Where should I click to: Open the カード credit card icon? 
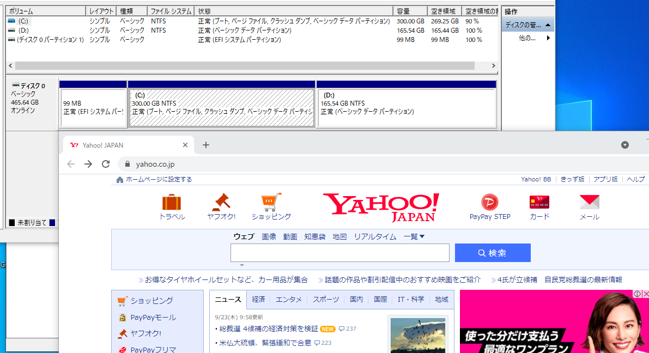tap(539, 202)
